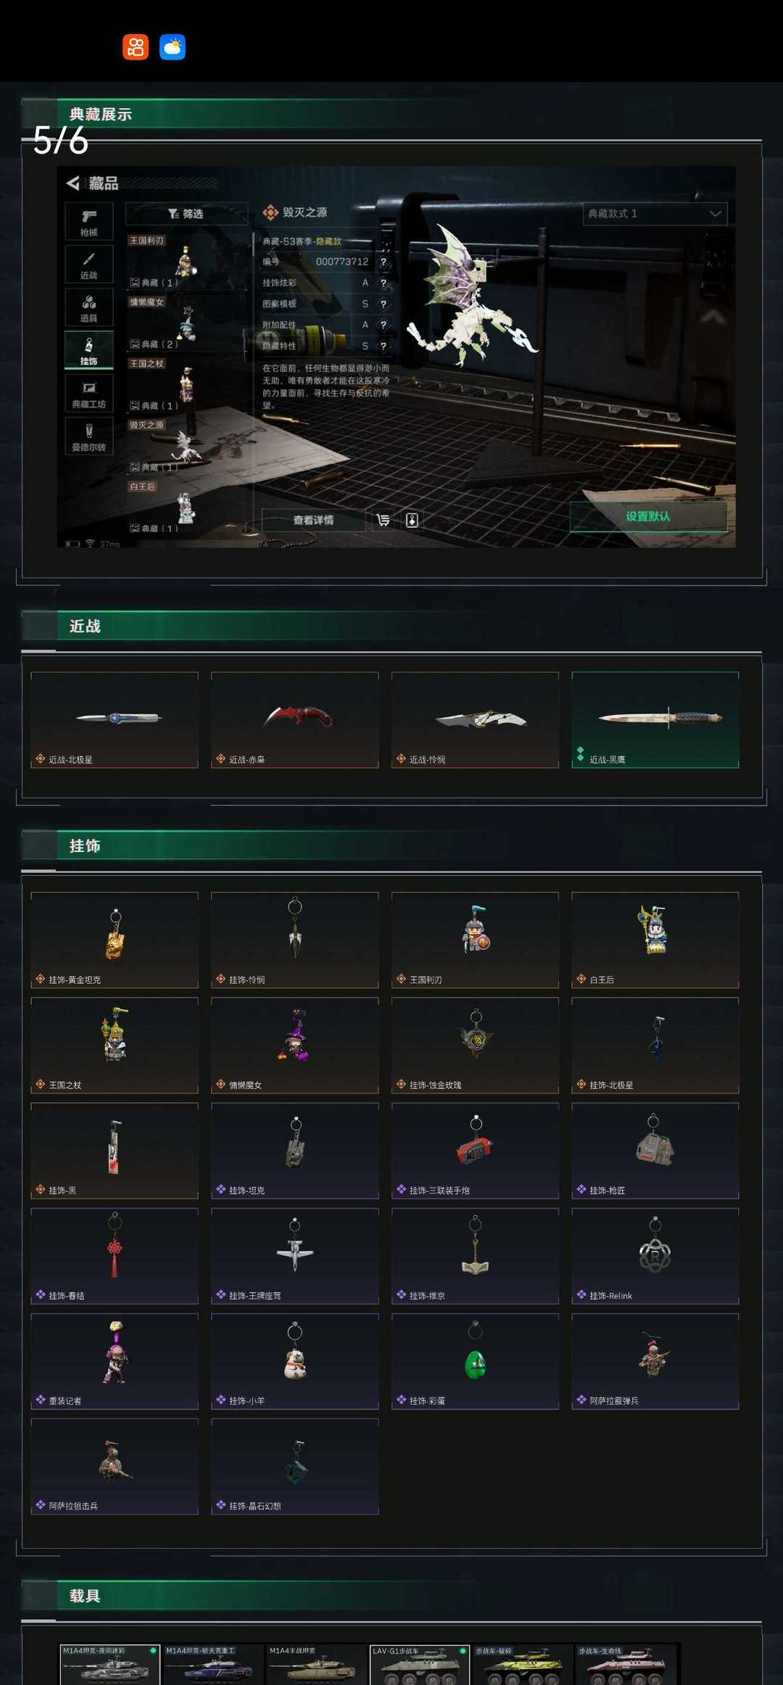Select the M1A4坦克-夜间迷彩 vehicle thumbnail

tap(109, 1665)
